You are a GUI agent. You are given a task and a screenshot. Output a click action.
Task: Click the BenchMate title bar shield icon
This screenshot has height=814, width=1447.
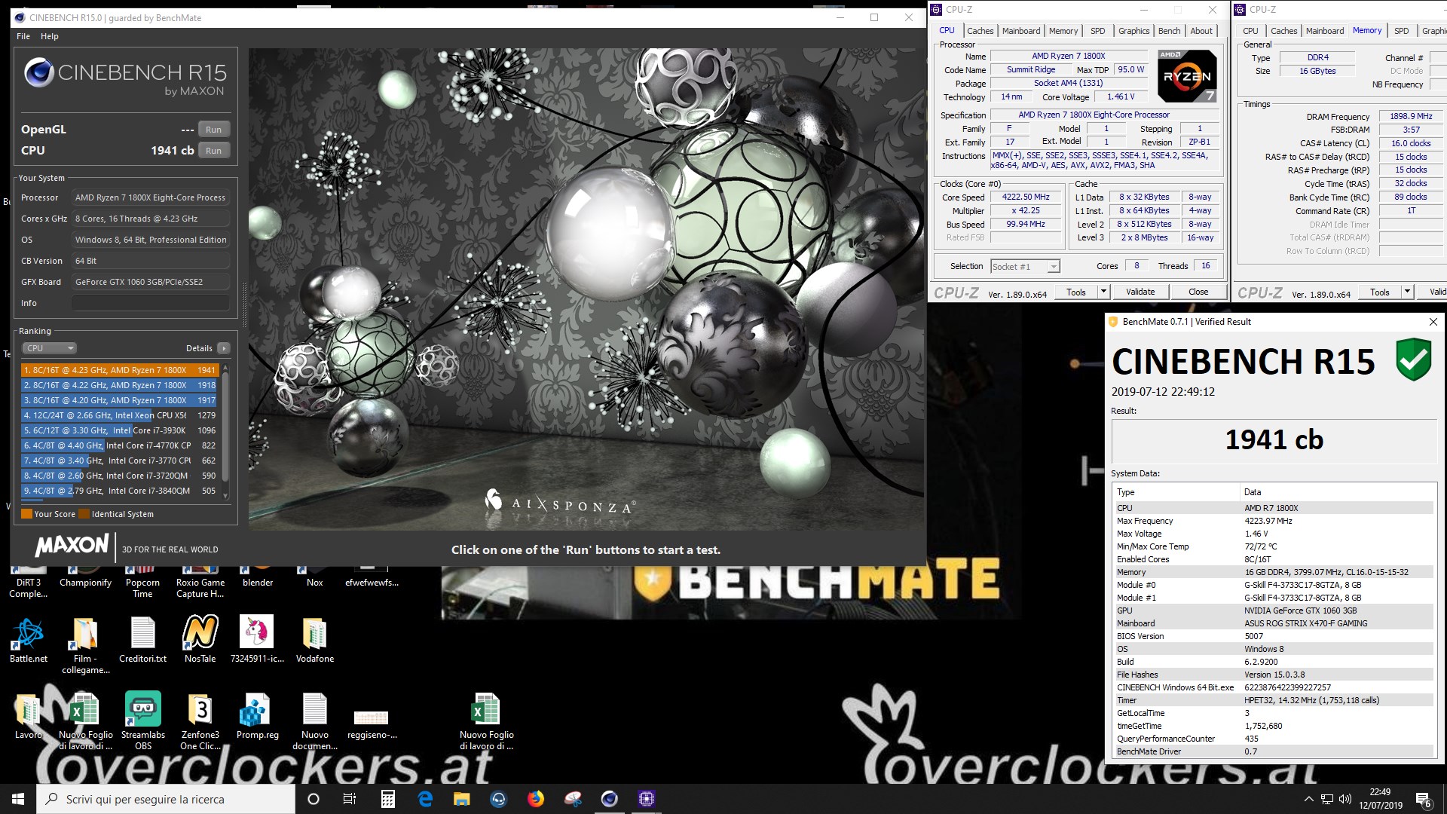[1112, 322]
